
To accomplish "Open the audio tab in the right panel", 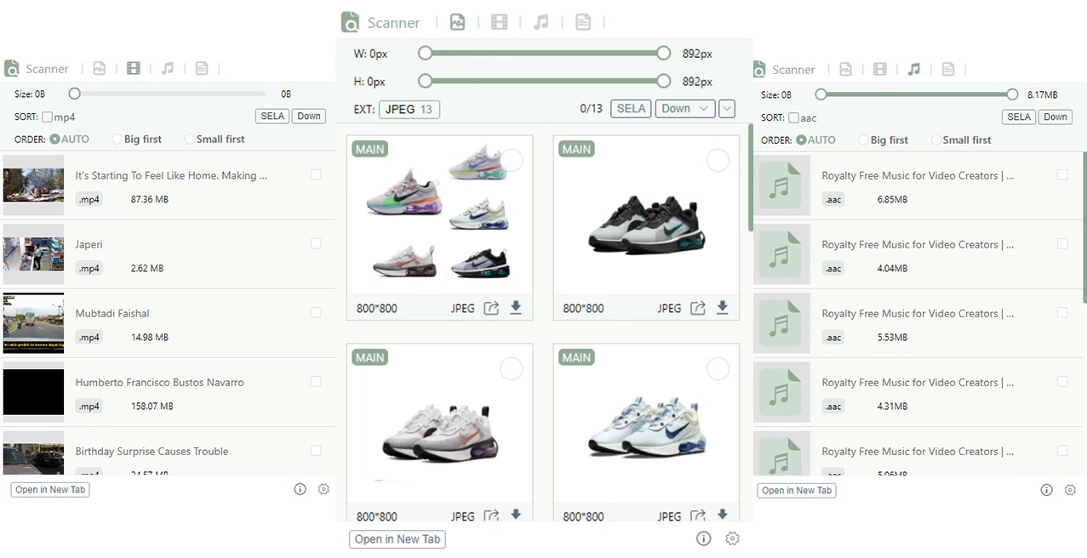I will coord(914,70).
